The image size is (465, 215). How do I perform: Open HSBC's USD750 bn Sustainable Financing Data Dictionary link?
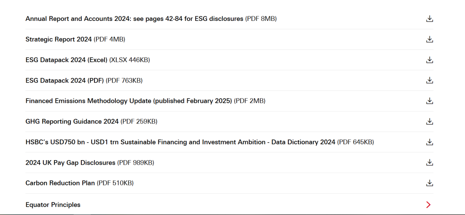(180, 142)
